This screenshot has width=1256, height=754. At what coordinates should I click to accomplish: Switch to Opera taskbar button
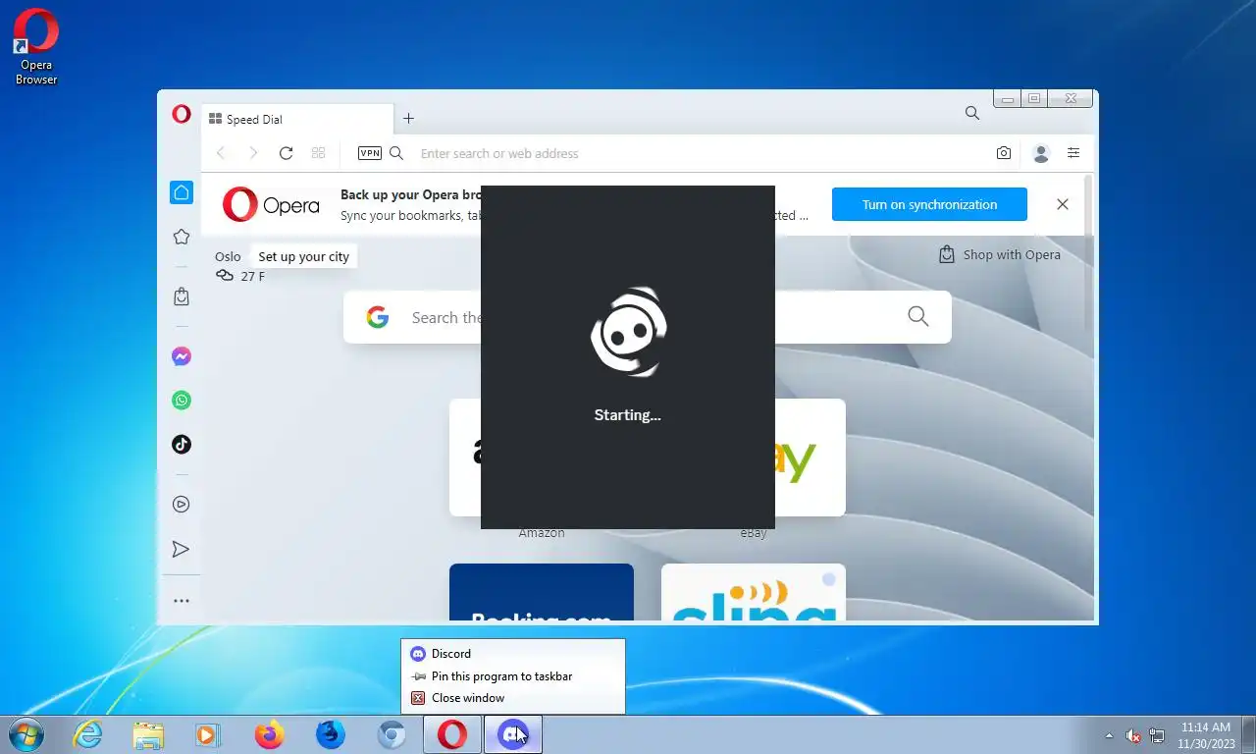(452, 734)
